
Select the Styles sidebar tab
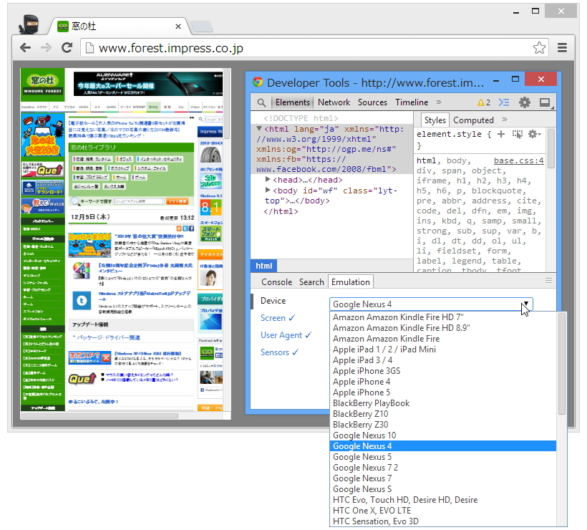click(435, 120)
